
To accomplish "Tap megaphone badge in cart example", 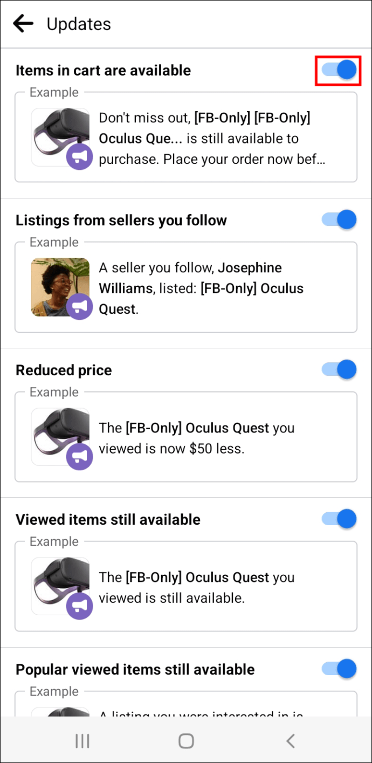I will pyautogui.click(x=80, y=157).
